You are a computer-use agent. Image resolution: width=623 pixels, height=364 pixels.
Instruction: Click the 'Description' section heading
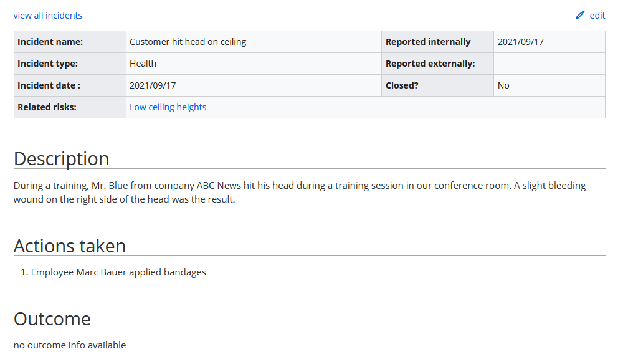pos(61,159)
